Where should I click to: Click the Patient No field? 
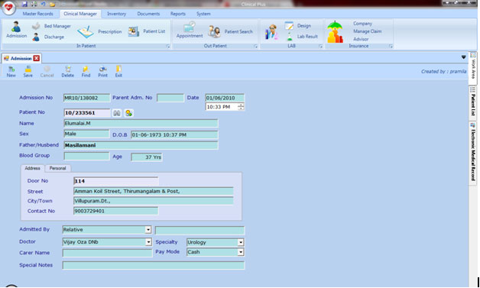click(x=87, y=112)
